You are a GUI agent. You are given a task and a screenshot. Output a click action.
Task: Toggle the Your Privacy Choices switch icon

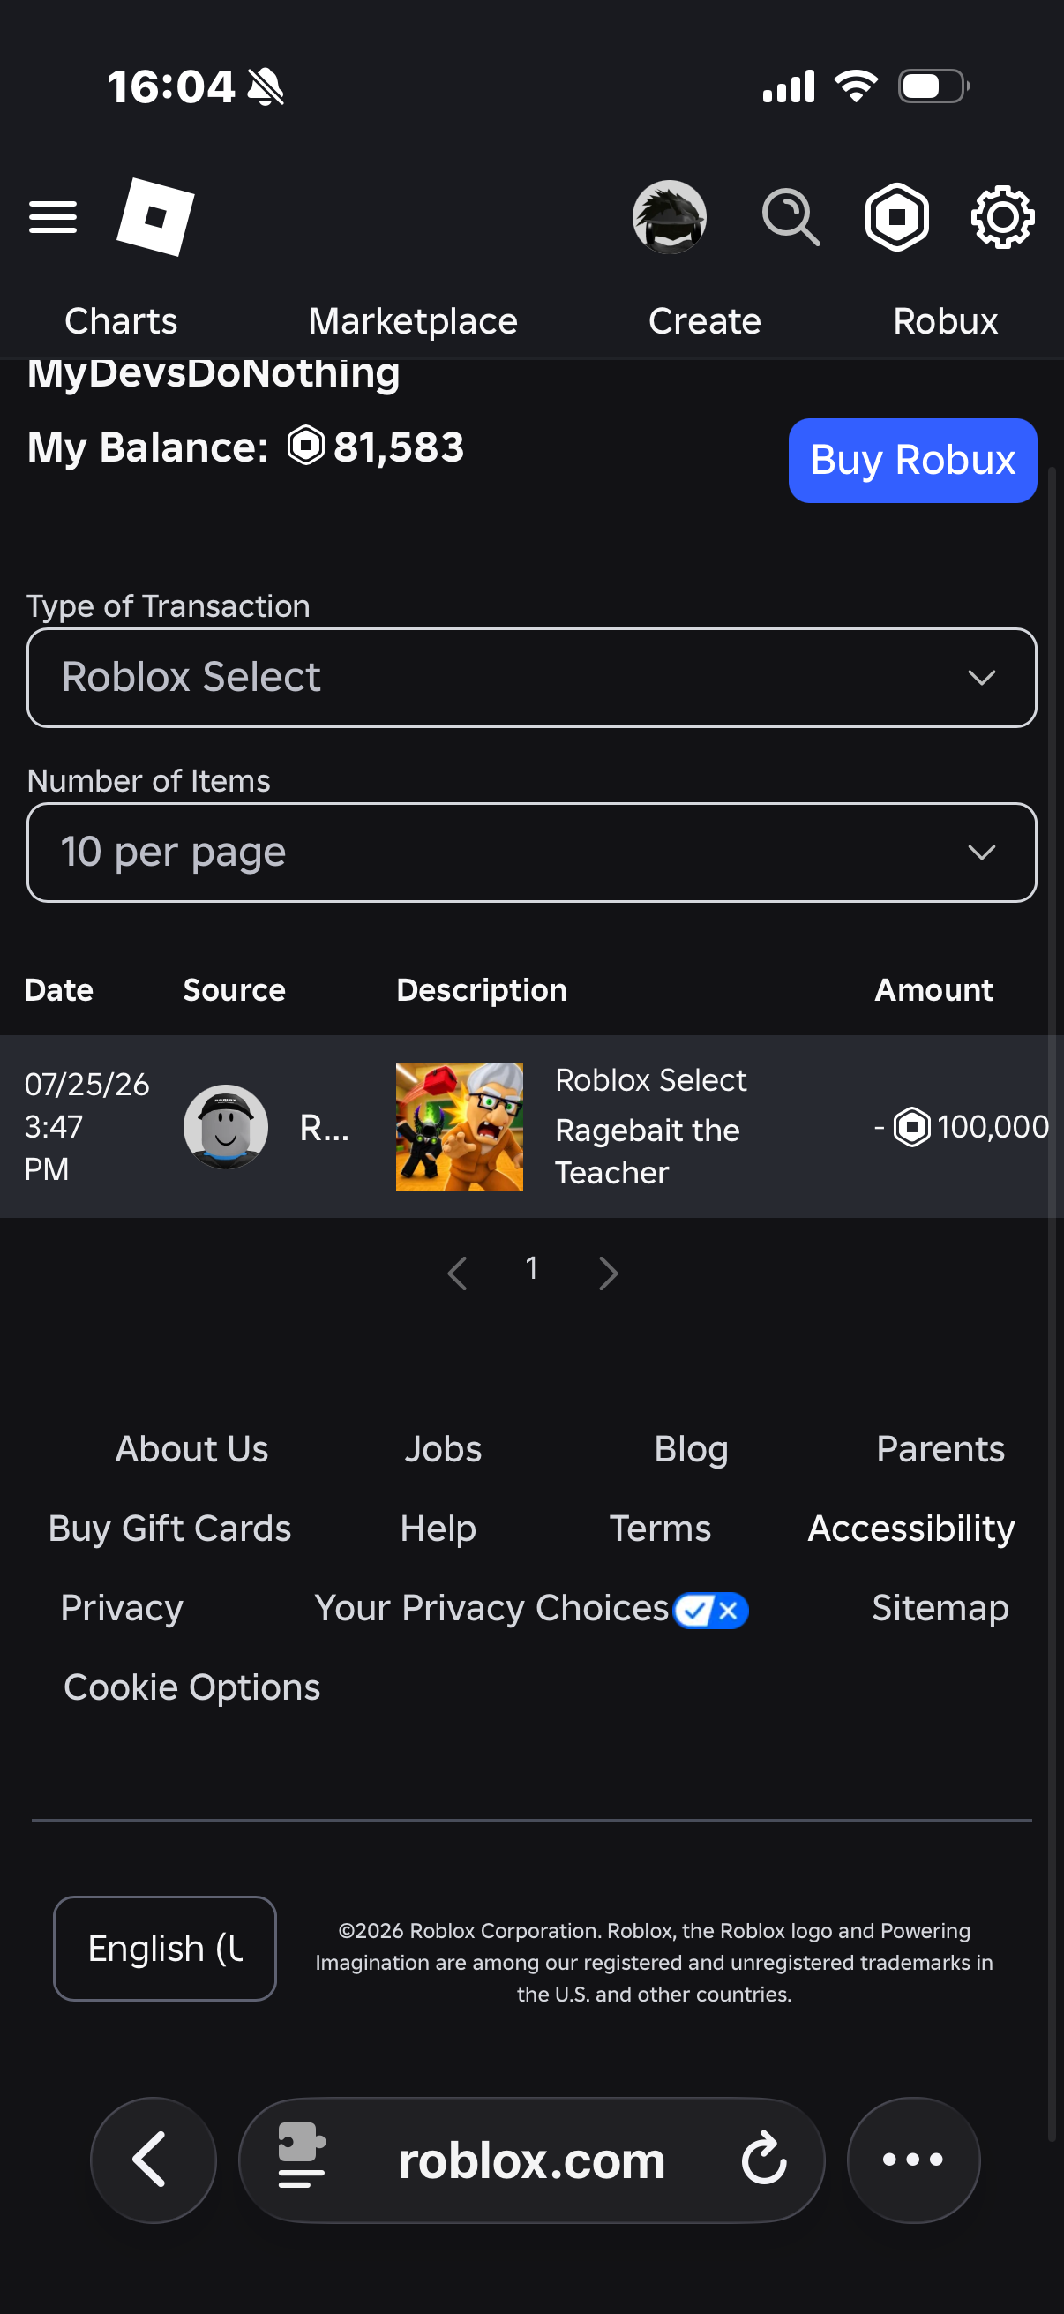pyautogui.click(x=710, y=1610)
